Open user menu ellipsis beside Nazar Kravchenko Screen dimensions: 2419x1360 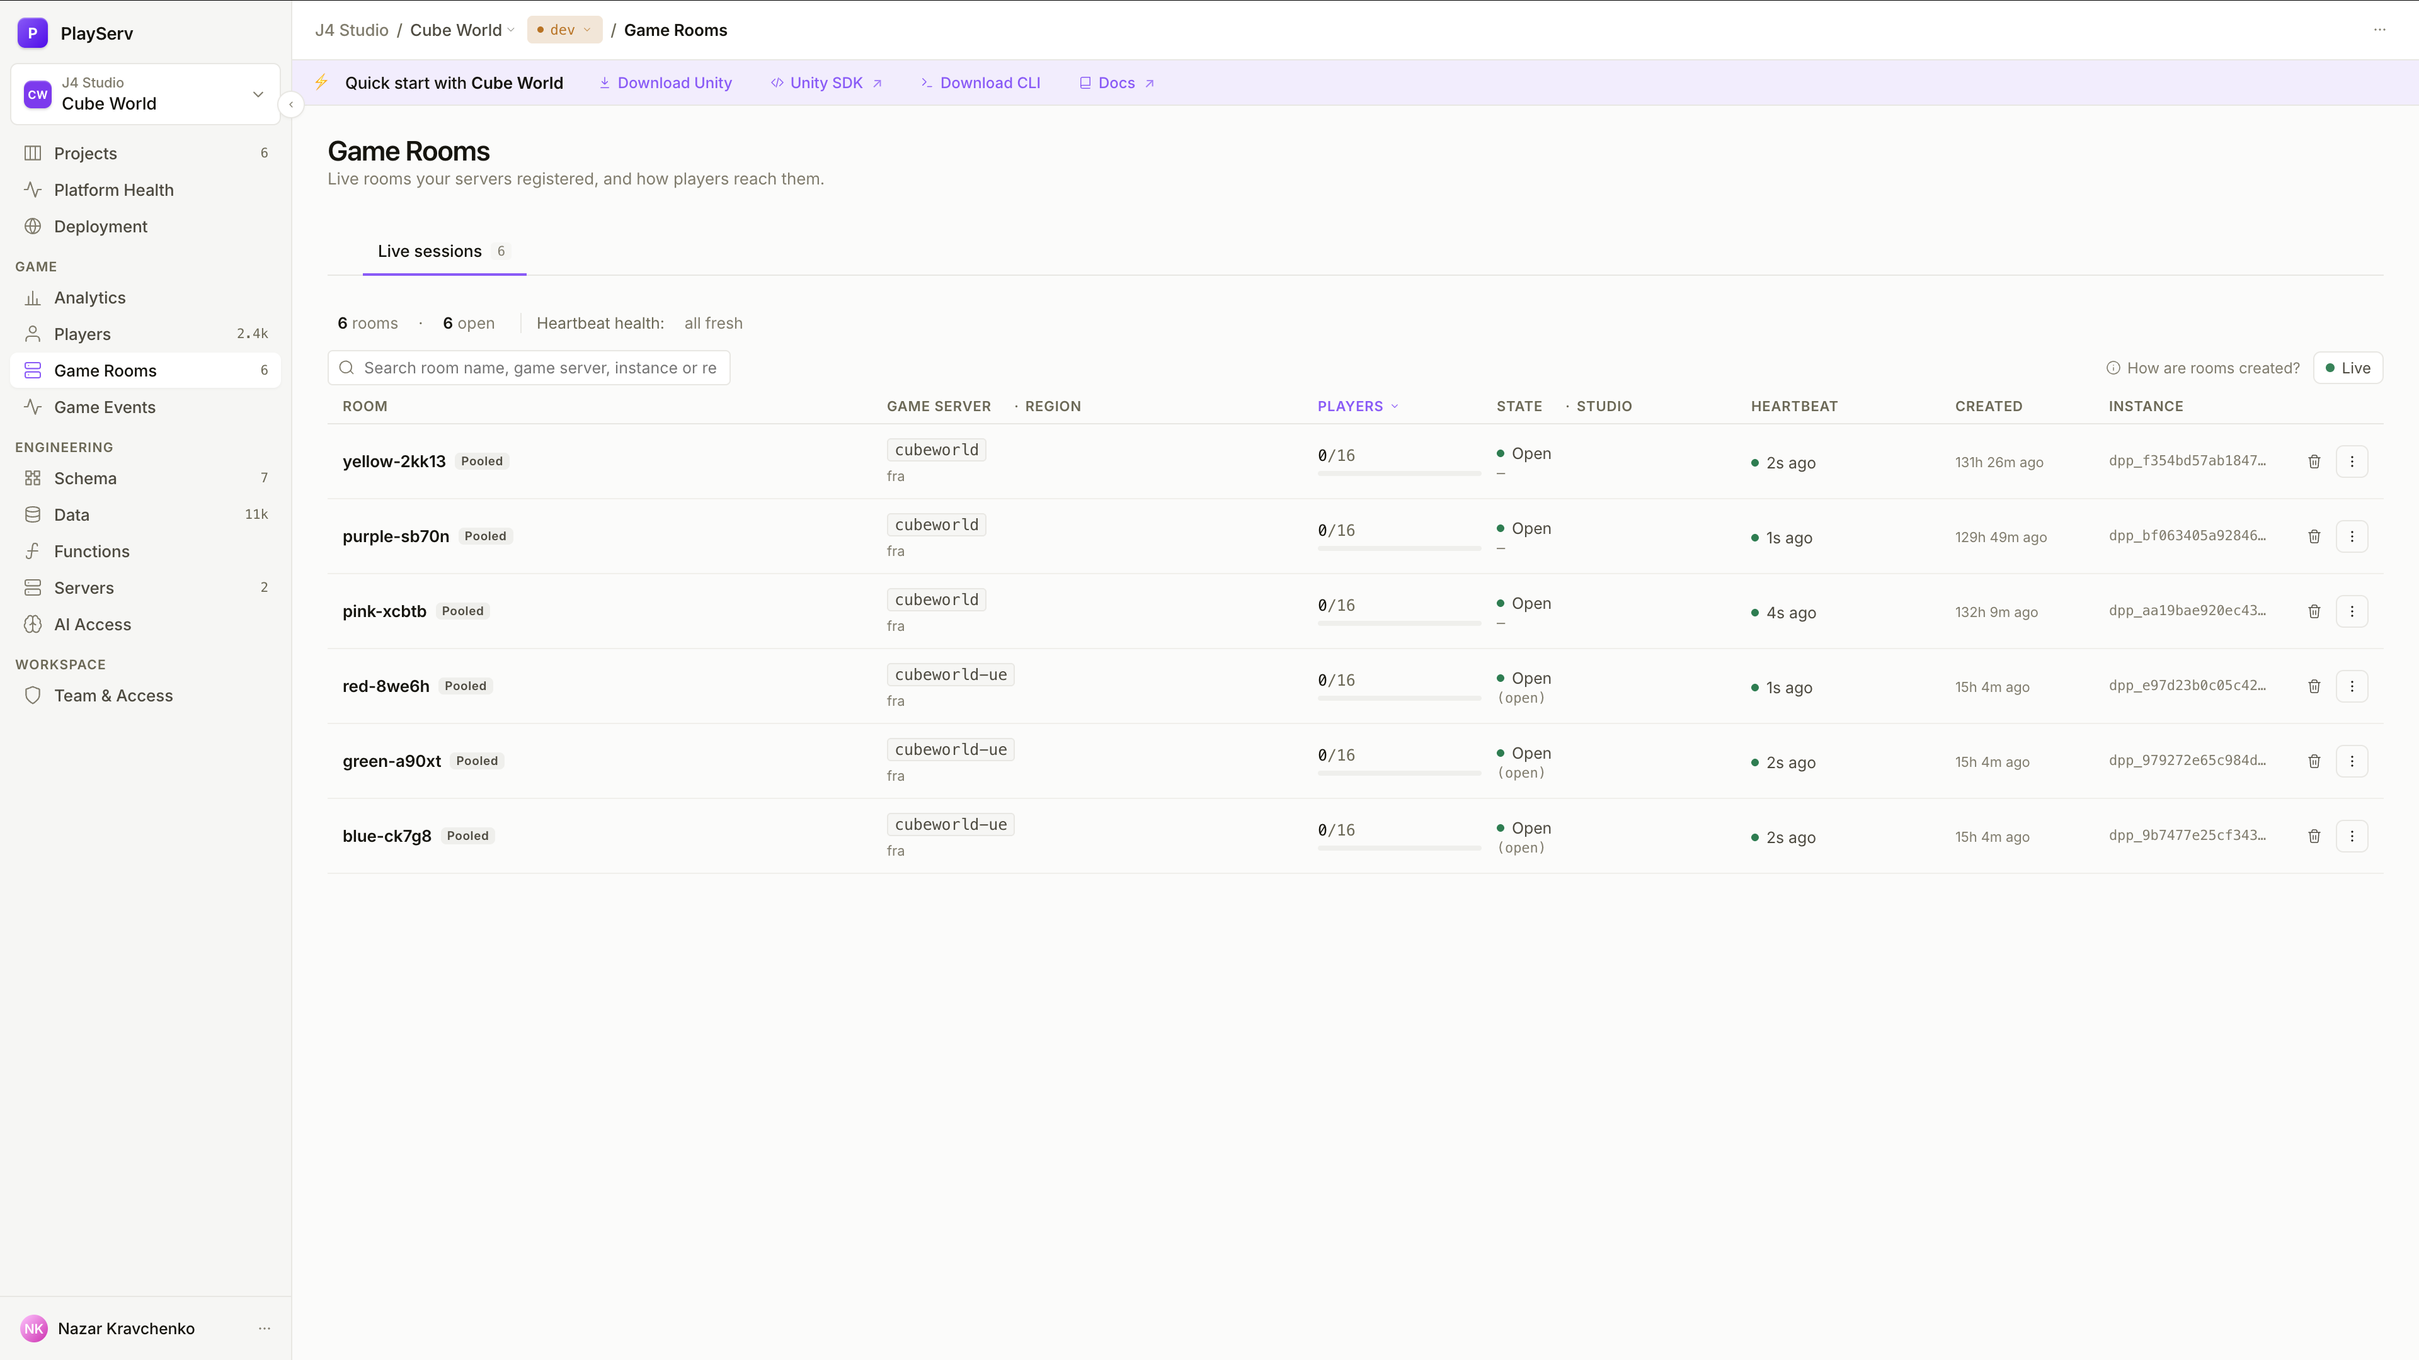(264, 1328)
